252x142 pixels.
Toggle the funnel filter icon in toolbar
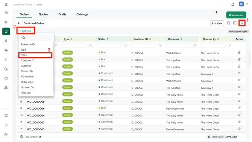point(242,23)
